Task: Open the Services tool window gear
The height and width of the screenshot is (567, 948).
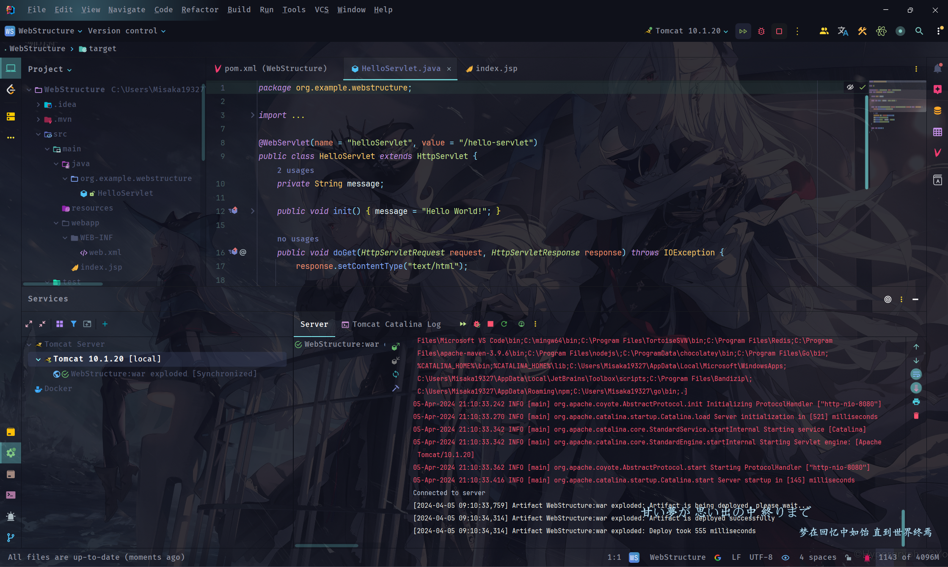Action: [x=11, y=453]
